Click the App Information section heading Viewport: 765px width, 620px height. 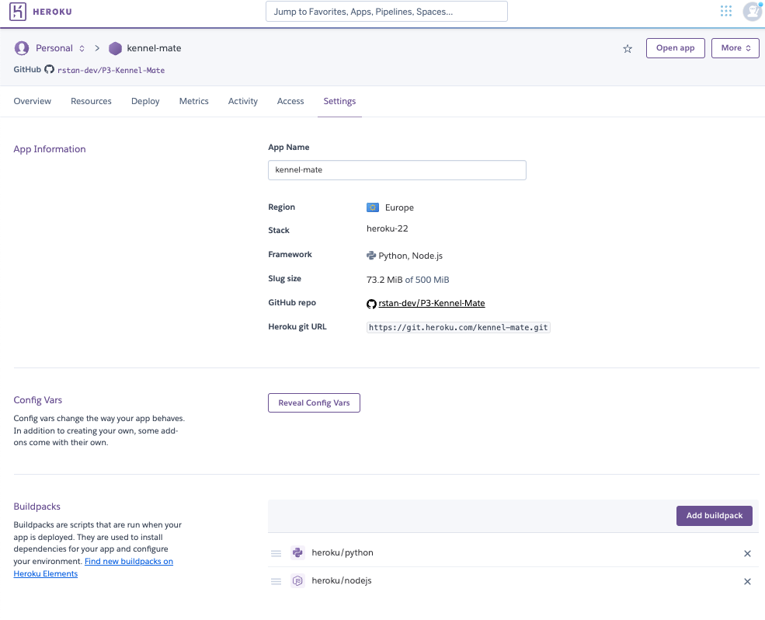(49, 149)
